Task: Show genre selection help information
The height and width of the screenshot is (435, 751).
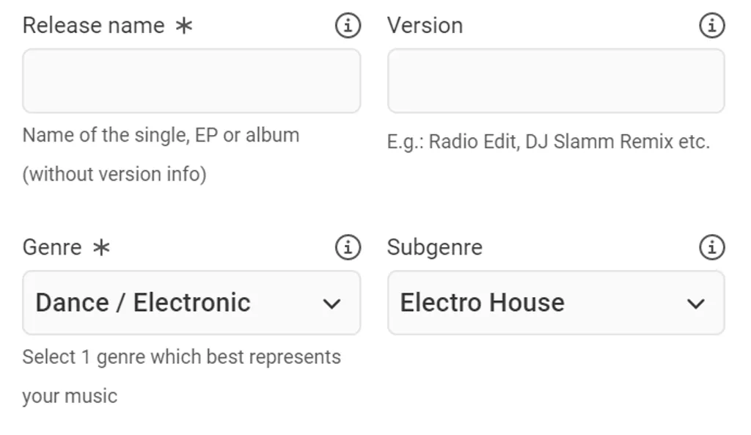Action: (348, 247)
